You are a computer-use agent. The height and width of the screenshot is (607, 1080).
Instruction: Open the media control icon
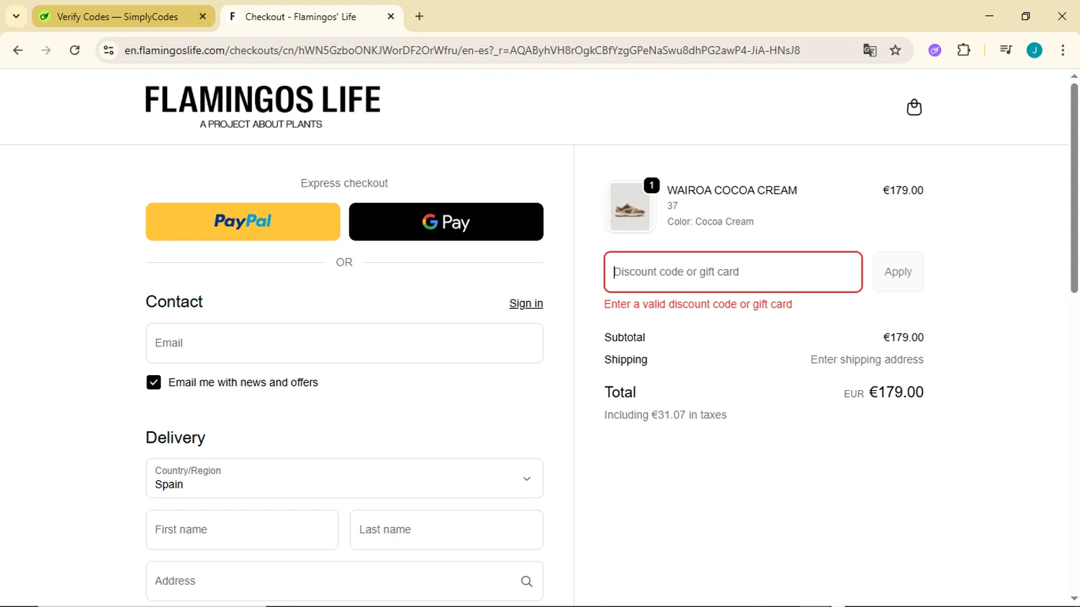pos(1006,50)
